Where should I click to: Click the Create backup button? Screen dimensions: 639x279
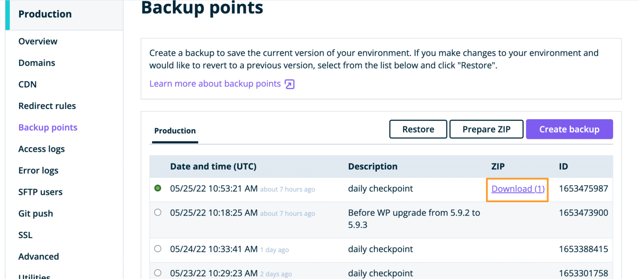tap(569, 129)
